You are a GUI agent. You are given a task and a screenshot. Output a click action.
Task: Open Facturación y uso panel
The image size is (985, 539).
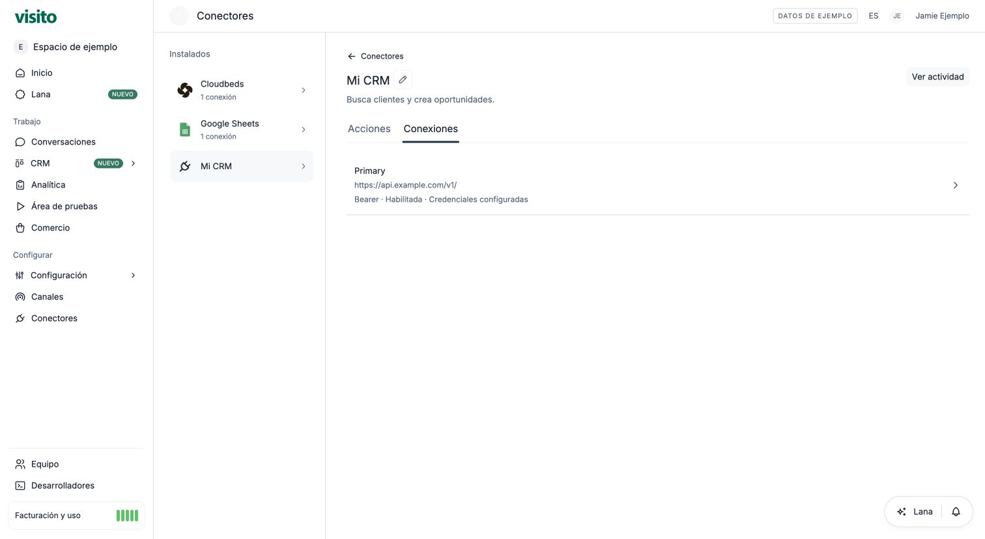click(76, 516)
